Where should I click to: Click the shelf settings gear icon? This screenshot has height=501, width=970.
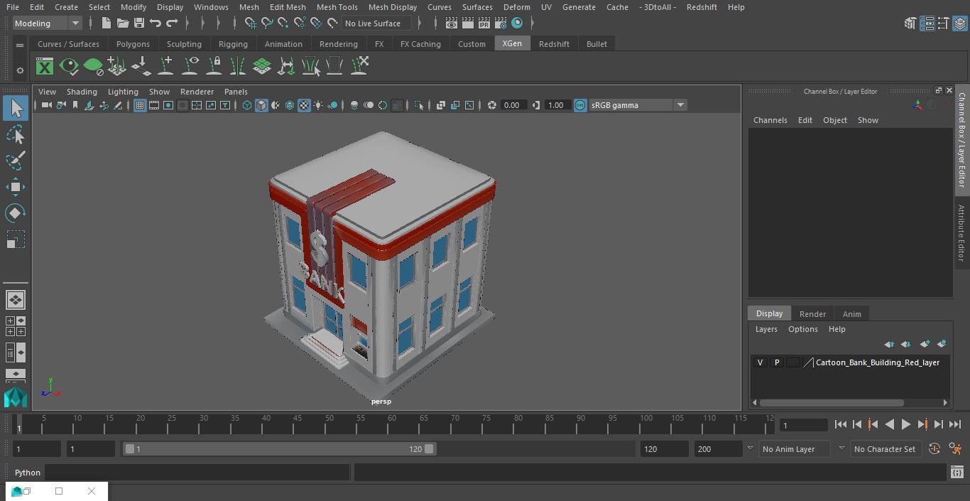pos(20,70)
